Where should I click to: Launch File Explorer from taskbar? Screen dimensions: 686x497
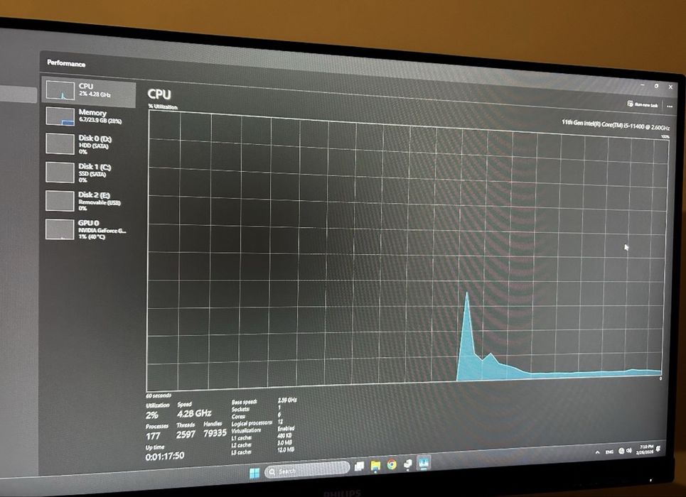pyautogui.click(x=375, y=466)
